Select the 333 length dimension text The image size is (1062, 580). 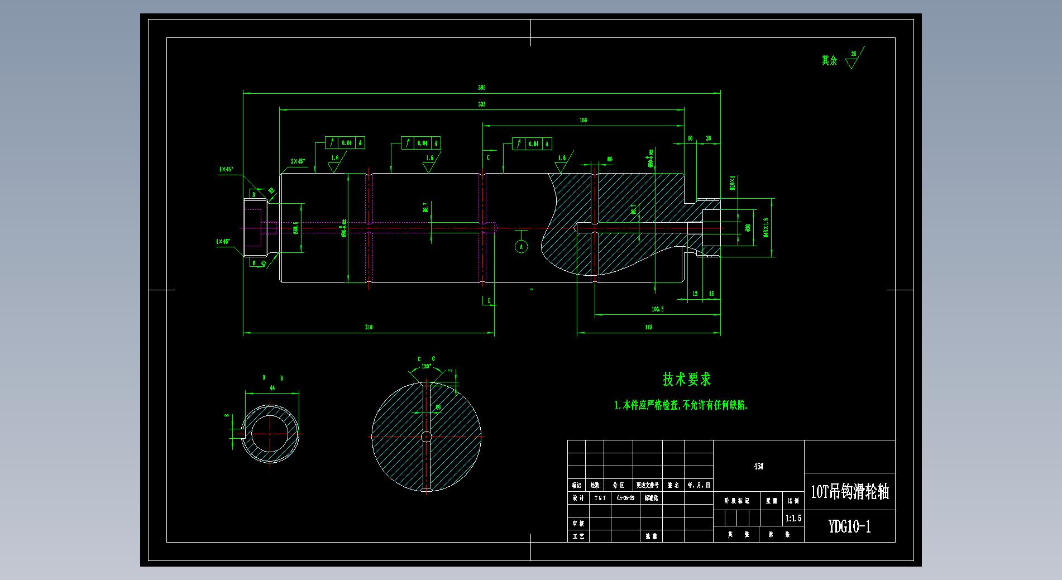pyautogui.click(x=481, y=104)
